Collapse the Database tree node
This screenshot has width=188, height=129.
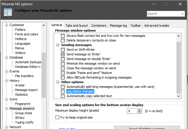click(x=6, y=57)
